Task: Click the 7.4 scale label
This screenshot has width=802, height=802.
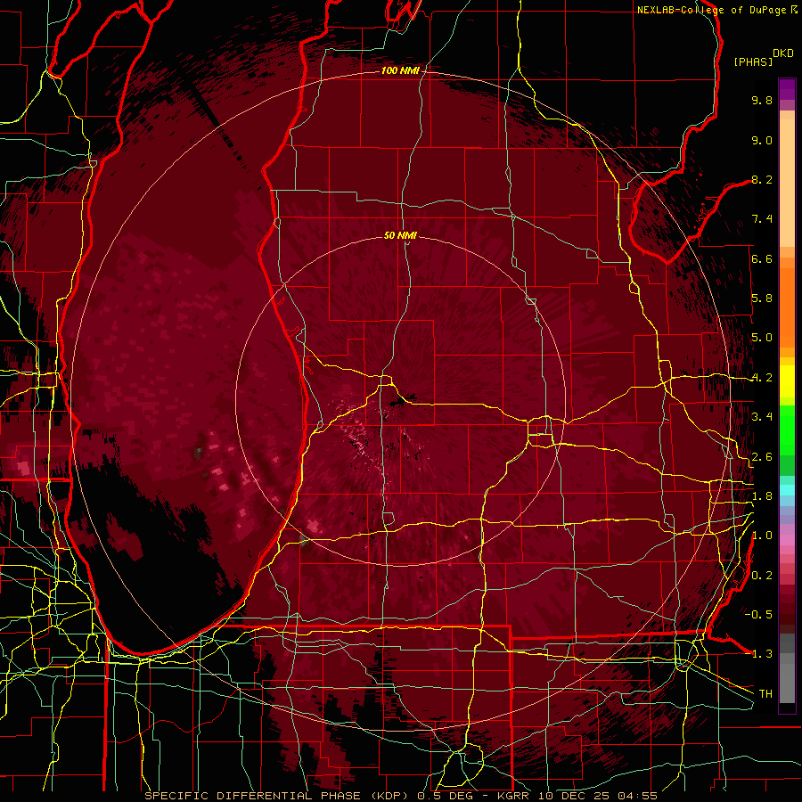Action: pyautogui.click(x=762, y=219)
